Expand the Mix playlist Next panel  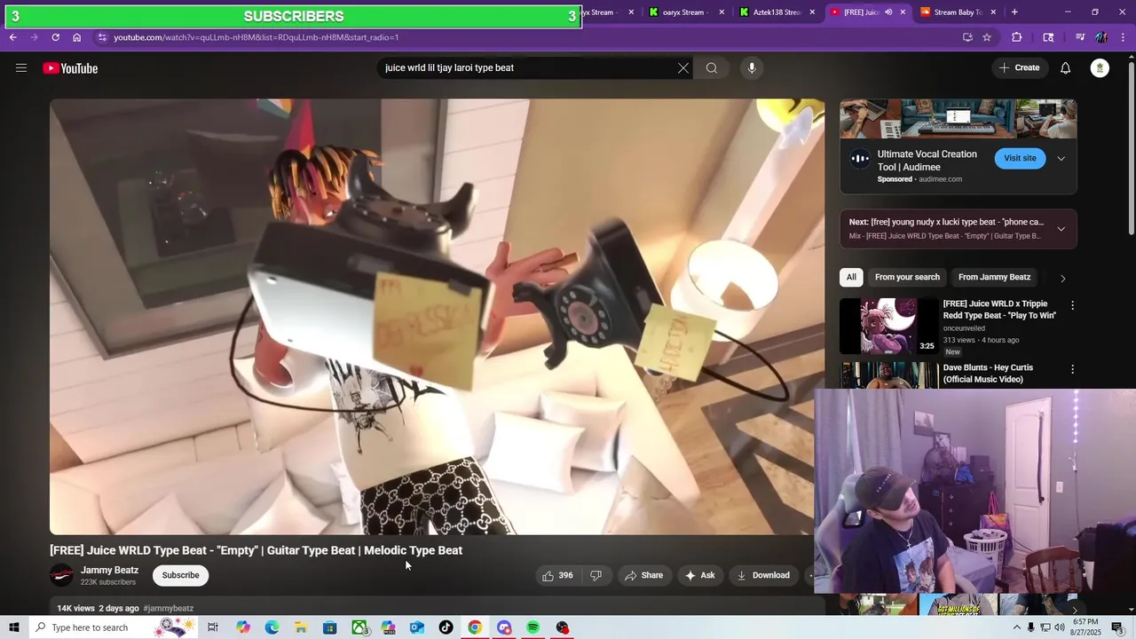coord(1061,229)
